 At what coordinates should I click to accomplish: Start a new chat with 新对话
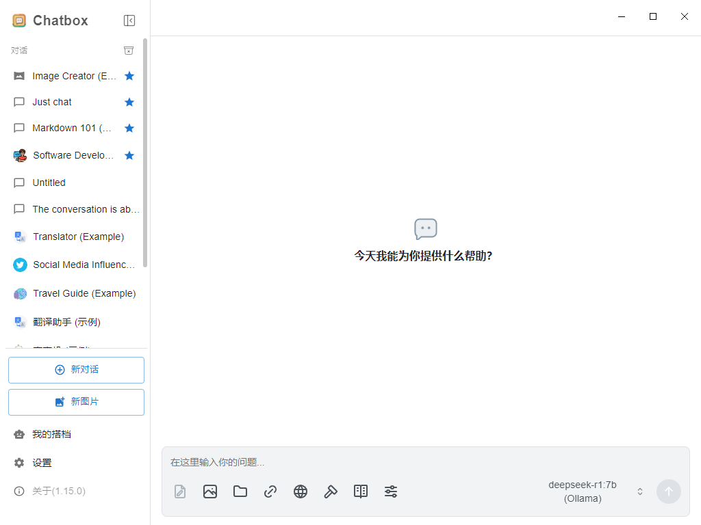(76, 370)
